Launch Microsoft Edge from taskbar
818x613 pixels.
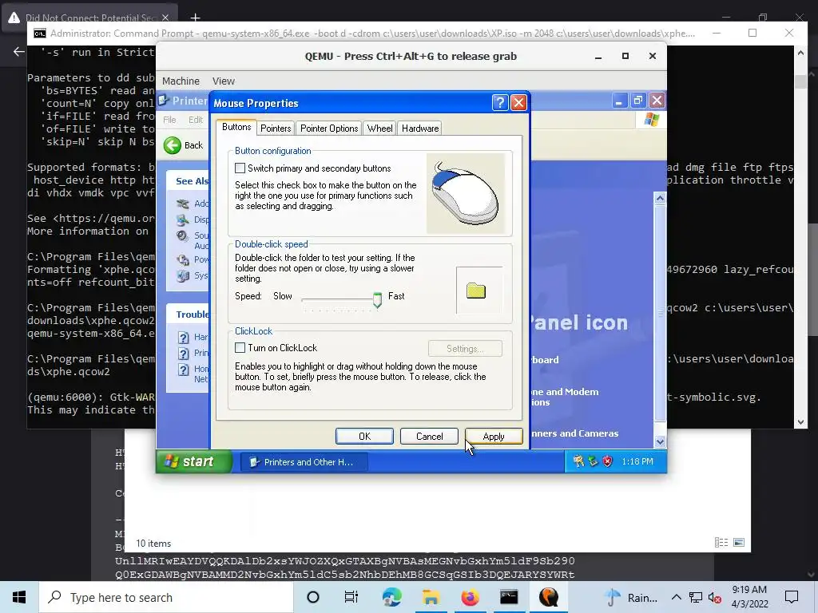391,597
